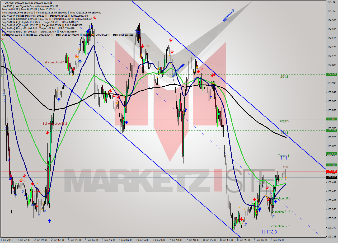This screenshot has width=338, height=243.
Task: Select the 104.260 price axis value
Action: tap(332, 29)
